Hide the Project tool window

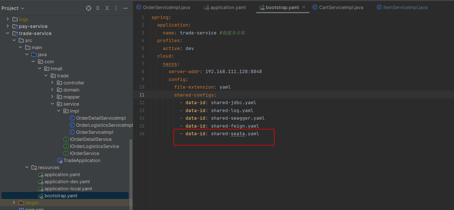click(125, 8)
